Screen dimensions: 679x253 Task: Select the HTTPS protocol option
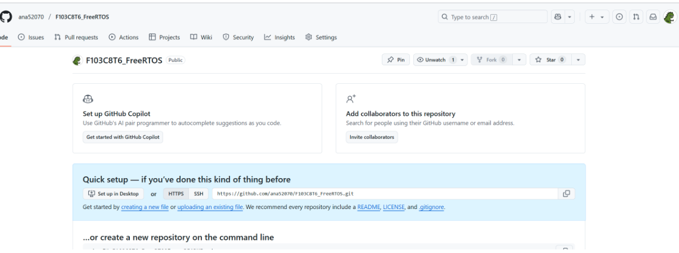click(x=176, y=194)
